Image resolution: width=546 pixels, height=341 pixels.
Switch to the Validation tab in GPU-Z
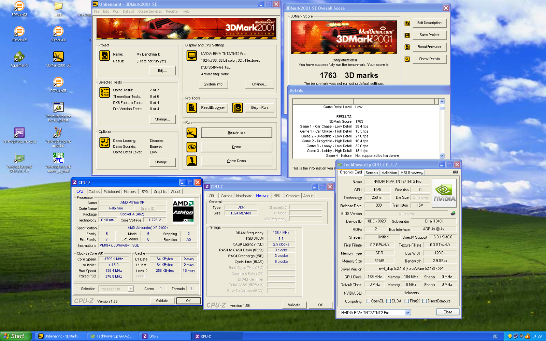389,173
